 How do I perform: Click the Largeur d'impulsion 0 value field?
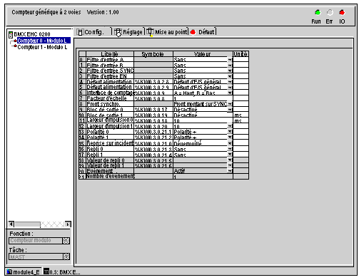(203, 120)
